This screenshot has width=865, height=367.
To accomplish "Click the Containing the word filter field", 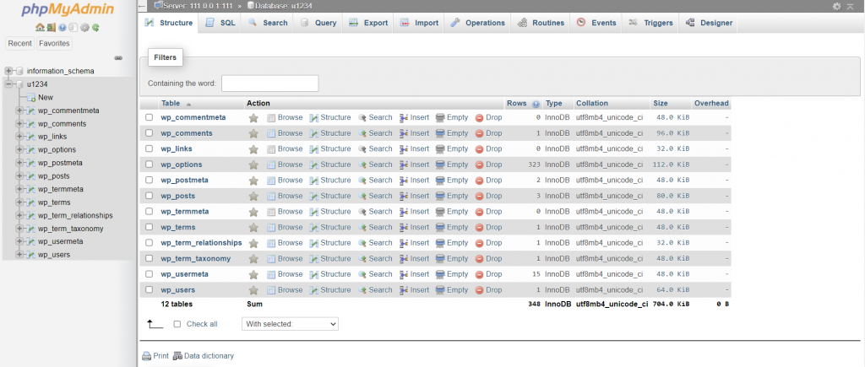I will pos(269,84).
